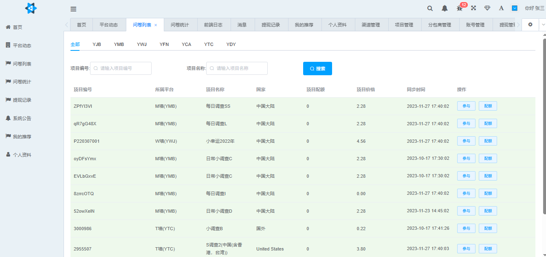Close the 问卷列表 tab via its x
The width and height of the screenshot is (546, 257).
pos(155,24)
